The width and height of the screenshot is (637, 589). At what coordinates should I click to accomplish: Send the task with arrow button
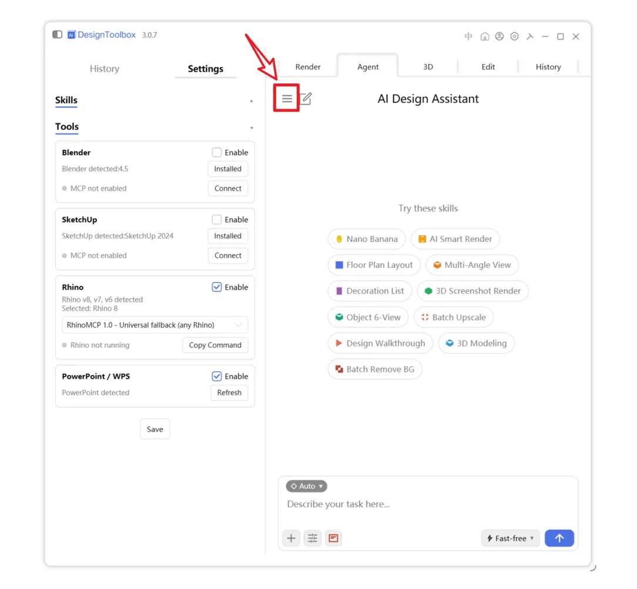point(559,538)
